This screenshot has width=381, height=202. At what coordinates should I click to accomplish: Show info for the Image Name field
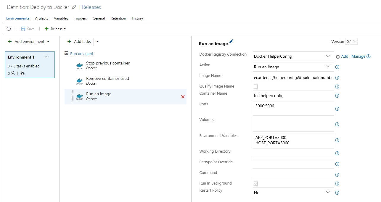(337, 78)
